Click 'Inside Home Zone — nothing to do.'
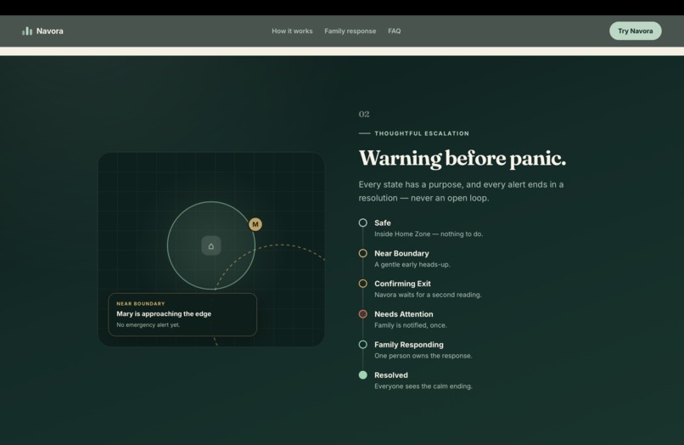Viewport: 684px width, 445px height. coord(429,234)
